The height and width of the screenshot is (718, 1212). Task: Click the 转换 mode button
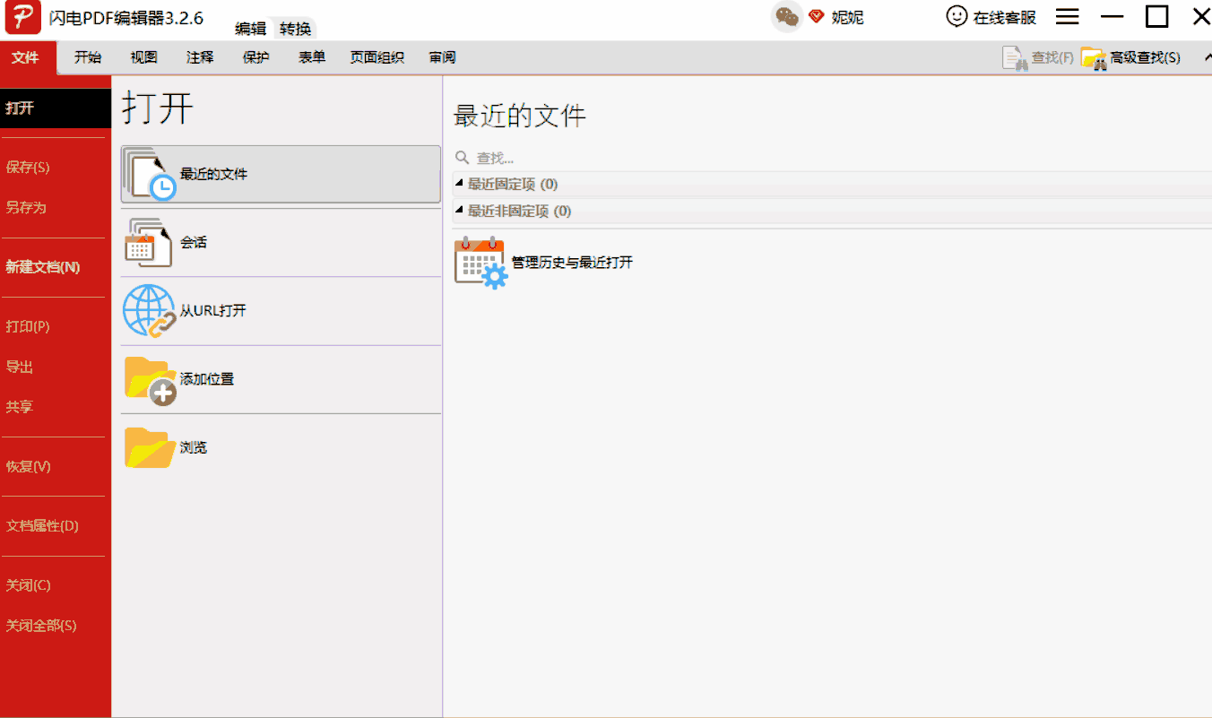(295, 29)
